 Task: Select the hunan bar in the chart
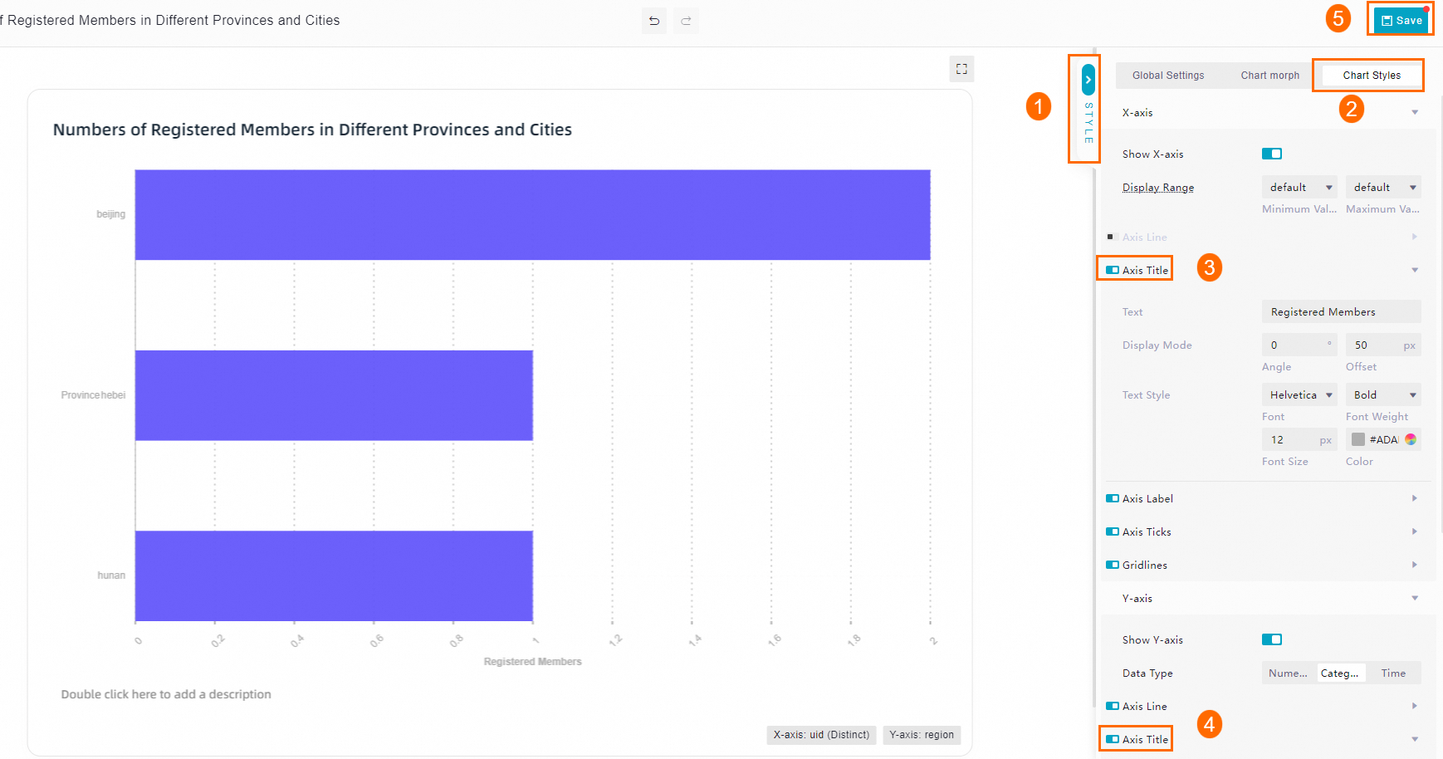click(x=334, y=575)
